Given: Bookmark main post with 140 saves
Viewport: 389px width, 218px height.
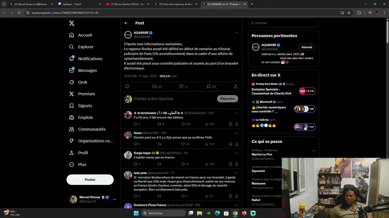Looking at the screenshot, I should [211, 87].
